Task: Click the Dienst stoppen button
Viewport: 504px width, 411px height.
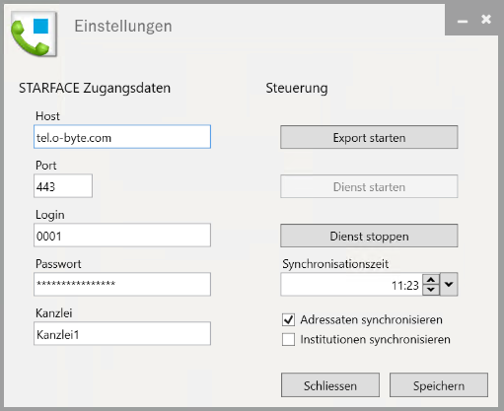Action: coord(369,236)
